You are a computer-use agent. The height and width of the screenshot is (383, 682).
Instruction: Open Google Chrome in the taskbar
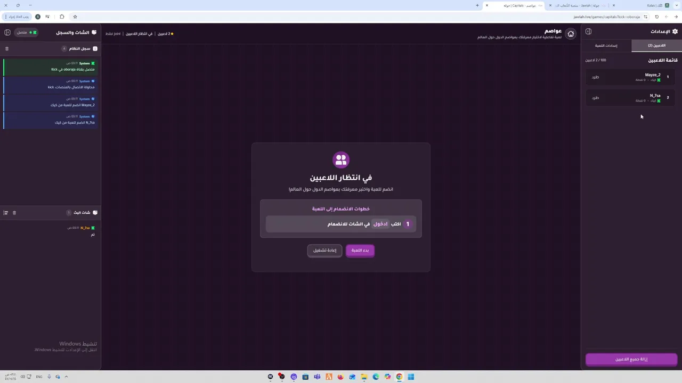click(x=399, y=377)
